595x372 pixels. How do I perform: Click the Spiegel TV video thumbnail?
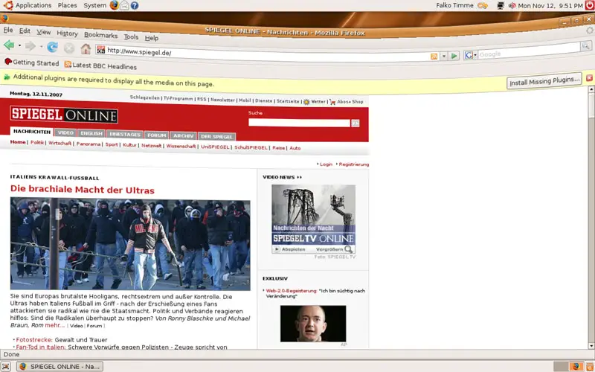click(313, 215)
